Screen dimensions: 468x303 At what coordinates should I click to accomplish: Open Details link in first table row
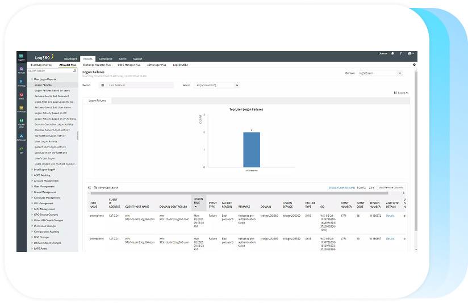point(390,216)
